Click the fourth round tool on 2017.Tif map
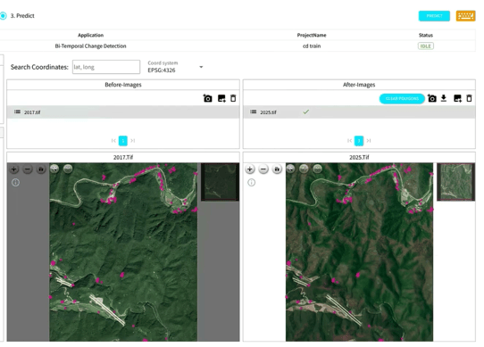 pyautogui.click(x=54, y=169)
